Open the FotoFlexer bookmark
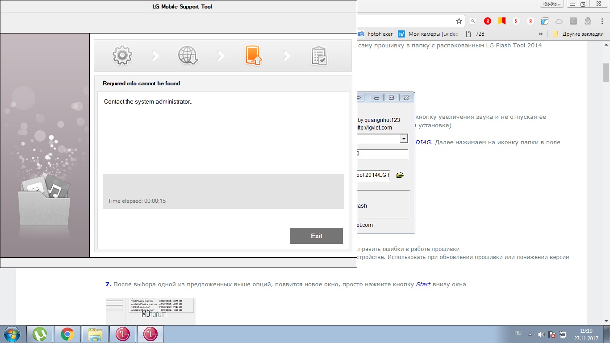The width and height of the screenshot is (610, 343). (376, 33)
